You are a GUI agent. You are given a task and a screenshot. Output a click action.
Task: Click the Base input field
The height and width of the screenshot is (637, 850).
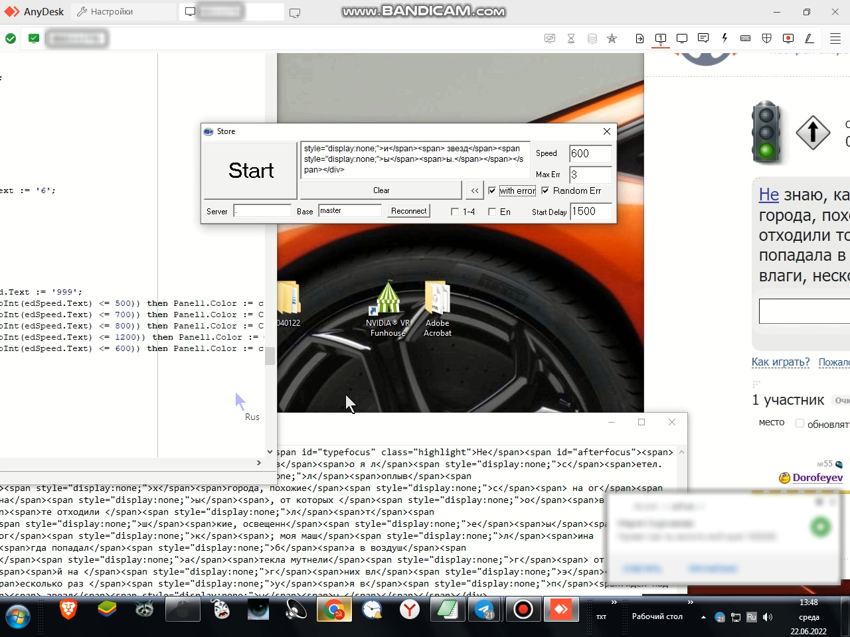tap(350, 211)
